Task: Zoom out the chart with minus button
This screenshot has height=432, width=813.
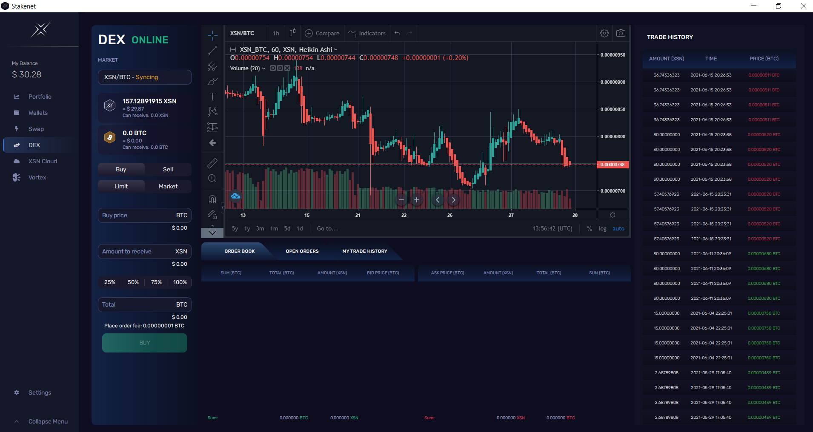Action: point(401,200)
